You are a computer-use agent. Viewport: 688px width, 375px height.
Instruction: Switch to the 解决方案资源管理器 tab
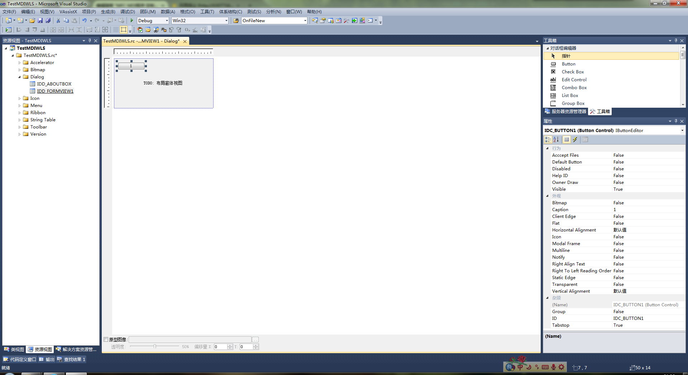76,350
